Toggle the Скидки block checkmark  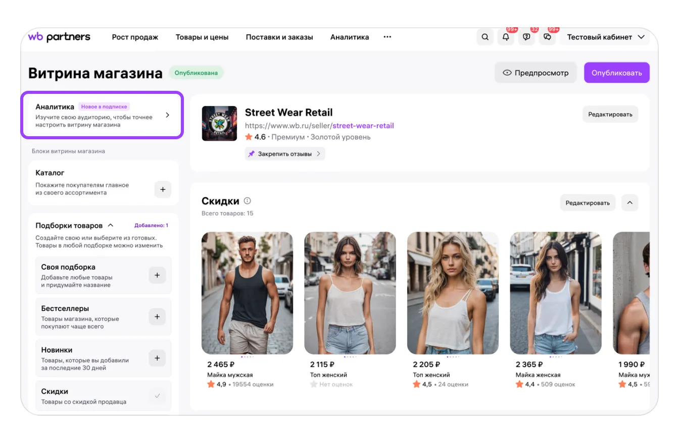tap(157, 396)
